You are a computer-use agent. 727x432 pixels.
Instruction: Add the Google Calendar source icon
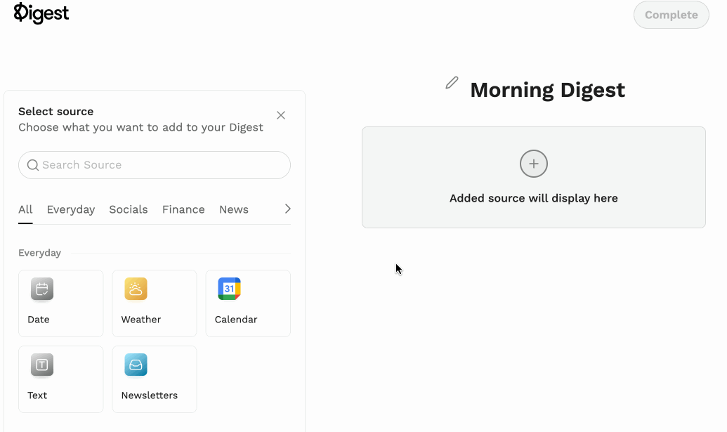(229, 289)
